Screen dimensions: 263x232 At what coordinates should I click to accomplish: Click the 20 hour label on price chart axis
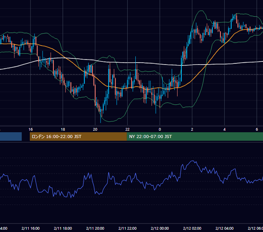(x=95, y=130)
